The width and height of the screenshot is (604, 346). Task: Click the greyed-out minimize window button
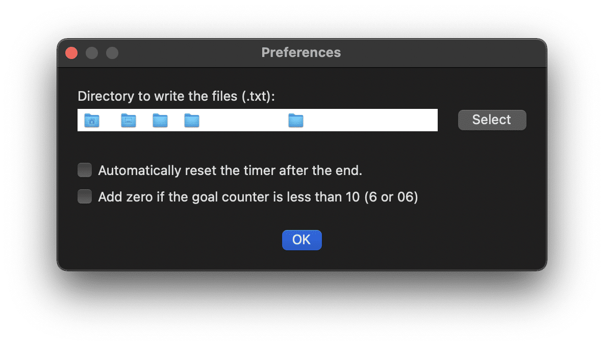pos(92,53)
